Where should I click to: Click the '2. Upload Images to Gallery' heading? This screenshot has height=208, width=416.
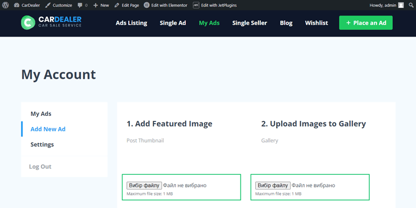click(313, 124)
